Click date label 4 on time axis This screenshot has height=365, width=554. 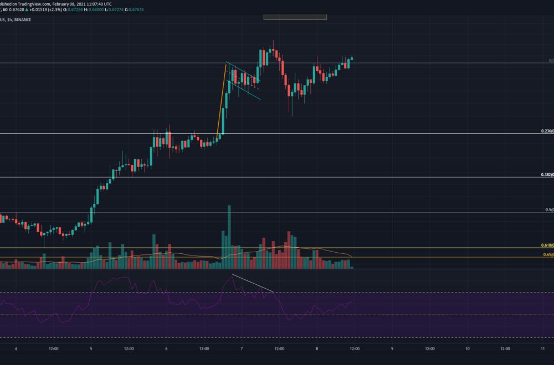(x=16, y=349)
